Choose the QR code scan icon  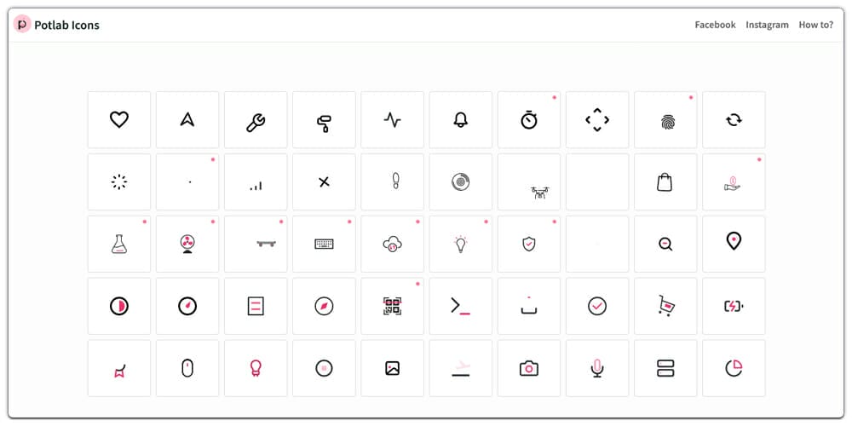392,306
